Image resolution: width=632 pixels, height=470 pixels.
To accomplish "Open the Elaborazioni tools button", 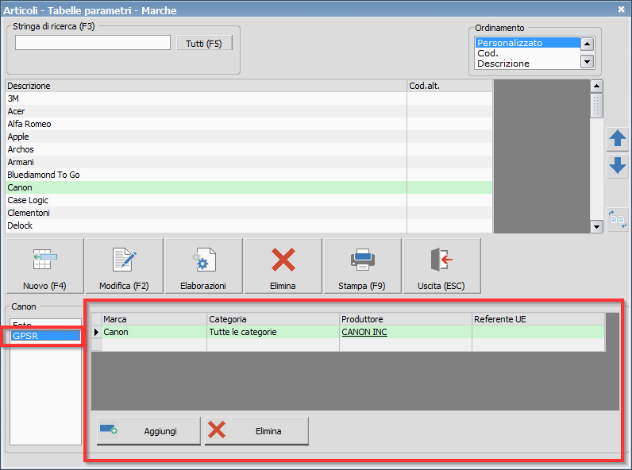I will tap(203, 266).
